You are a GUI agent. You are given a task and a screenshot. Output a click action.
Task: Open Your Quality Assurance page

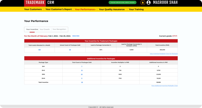click(x=112, y=9)
